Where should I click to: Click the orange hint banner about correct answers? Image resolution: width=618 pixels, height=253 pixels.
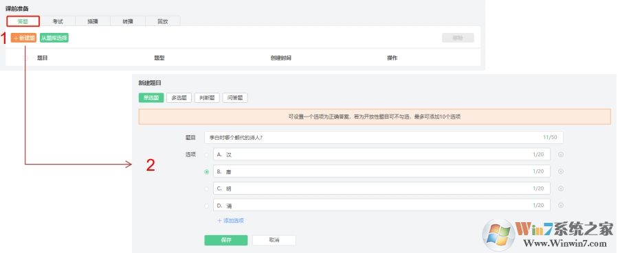[375, 117]
